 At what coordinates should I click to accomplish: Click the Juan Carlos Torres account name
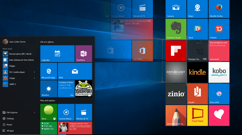coord(17,42)
